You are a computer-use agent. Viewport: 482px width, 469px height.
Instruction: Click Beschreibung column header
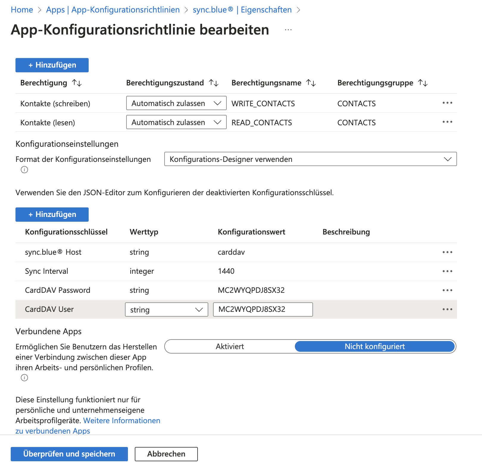coord(346,232)
